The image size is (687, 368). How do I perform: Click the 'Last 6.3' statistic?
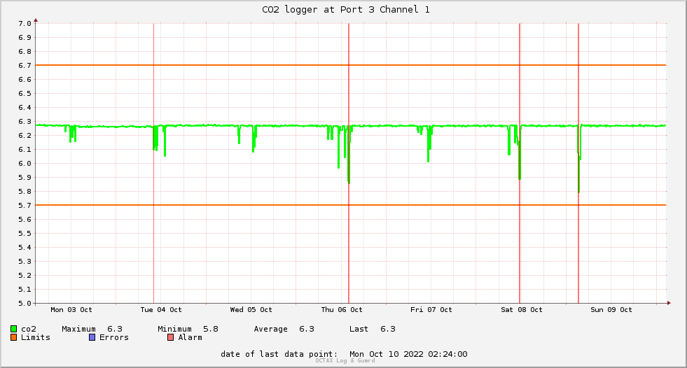pyautogui.click(x=373, y=329)
